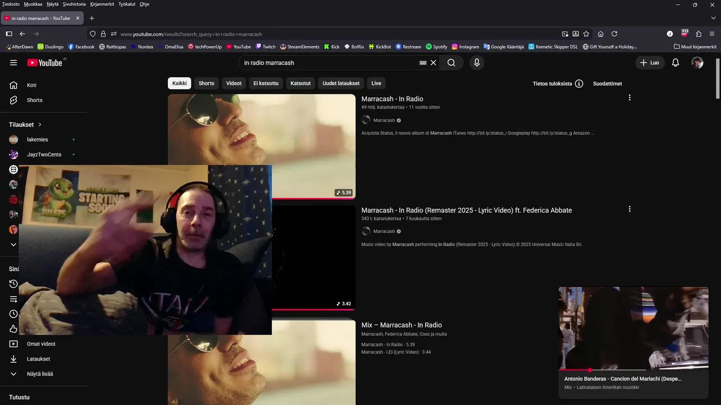Open the tracking protection shield icon
Image resolution: width=721 pixels, height=405 pixels.
[93, 34]
